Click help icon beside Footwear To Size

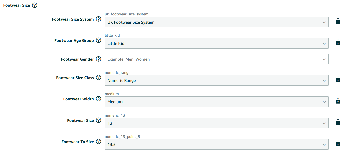point(99,142)
